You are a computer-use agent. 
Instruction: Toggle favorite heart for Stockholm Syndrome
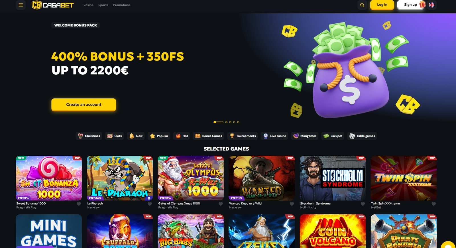click(x=363, y=204)
